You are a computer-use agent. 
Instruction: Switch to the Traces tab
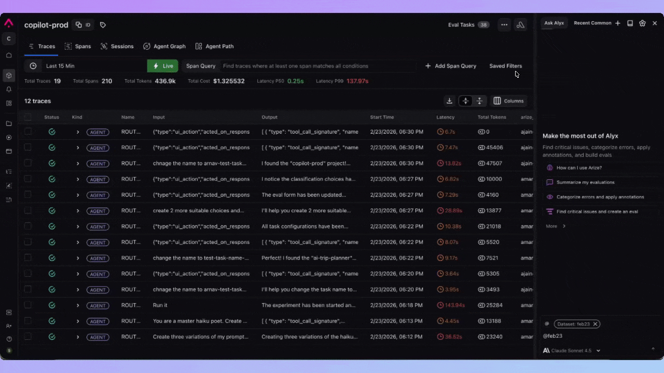(41, 46)
